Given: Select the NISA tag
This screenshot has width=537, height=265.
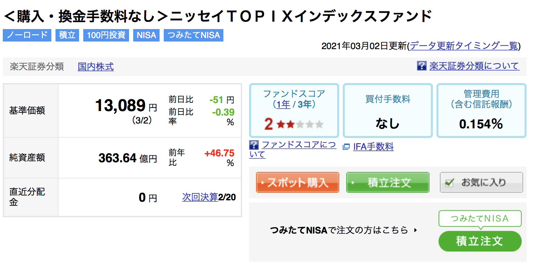Looking at the screenshot, I should [x=146, y=35].
